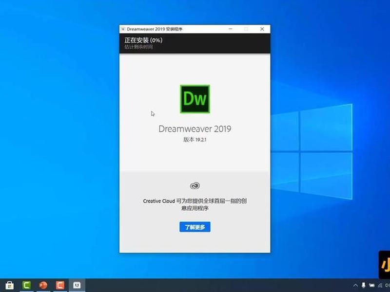The image size is (390, 292).
Task: Click the volume speaker tray icon
Action: click(x=388, y=285)
